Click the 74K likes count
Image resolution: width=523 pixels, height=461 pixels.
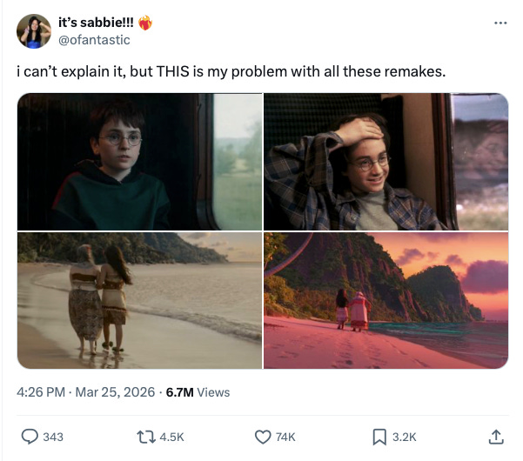pyautogui.click(x=285, y=437)
